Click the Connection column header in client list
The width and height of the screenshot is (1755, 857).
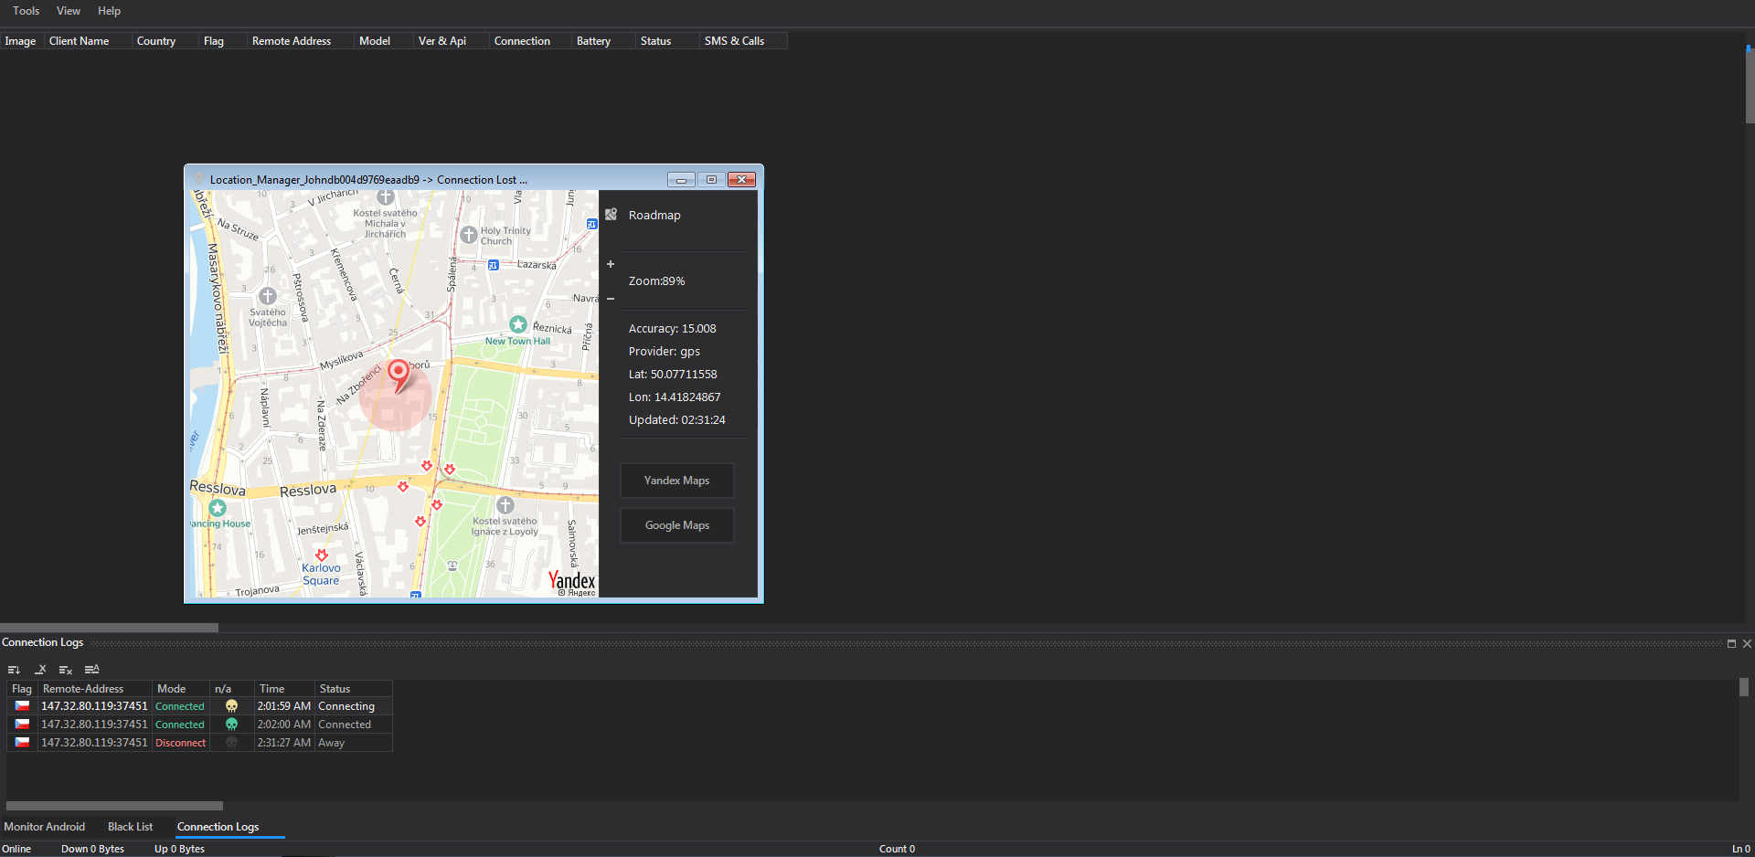(530, 41)
